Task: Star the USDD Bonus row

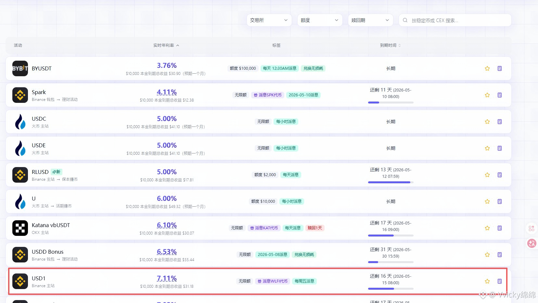Action: point(487,255)
